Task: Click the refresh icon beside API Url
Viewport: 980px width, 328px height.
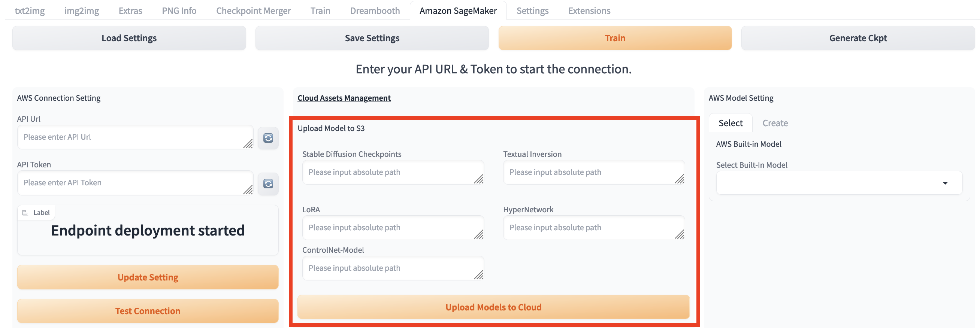Action: [268, 138]
